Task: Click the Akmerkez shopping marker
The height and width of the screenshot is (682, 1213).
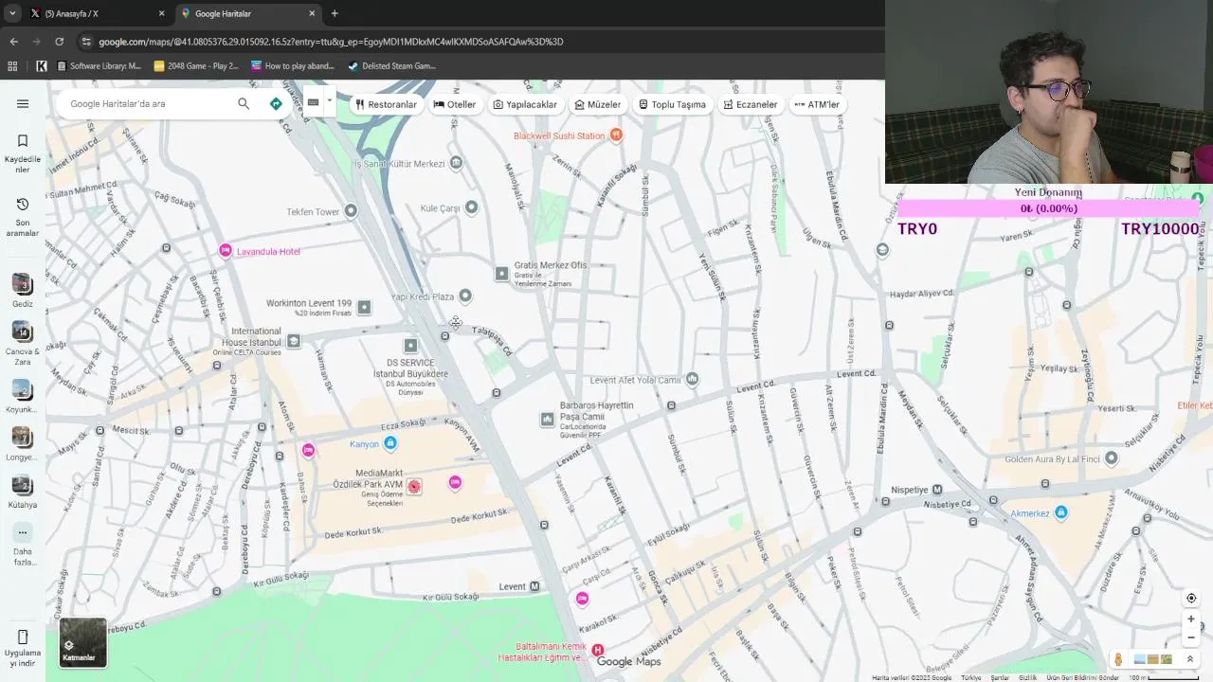Action: [1060, 512]
